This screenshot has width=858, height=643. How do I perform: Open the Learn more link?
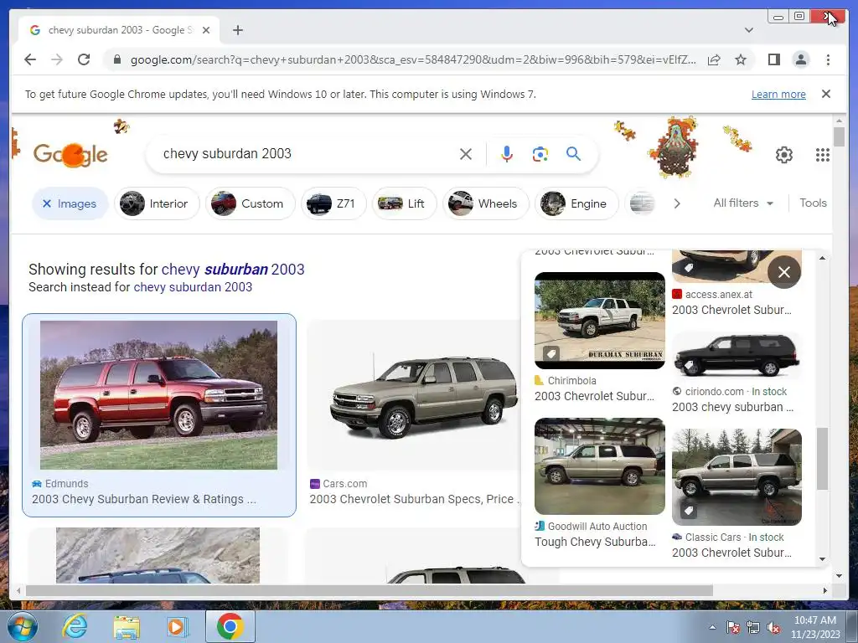[778, 94]
